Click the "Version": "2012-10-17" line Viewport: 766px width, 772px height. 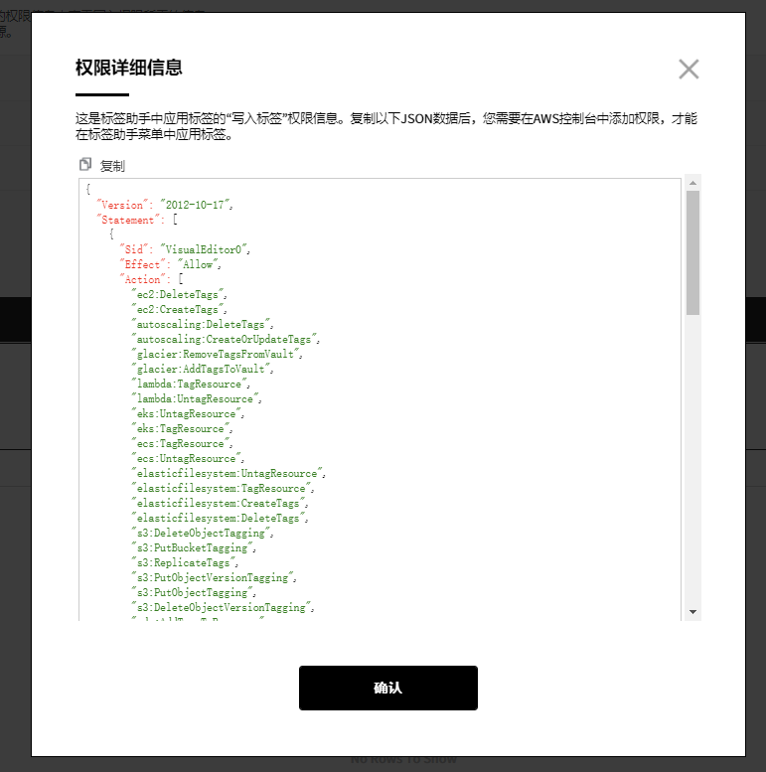point(165,205)
